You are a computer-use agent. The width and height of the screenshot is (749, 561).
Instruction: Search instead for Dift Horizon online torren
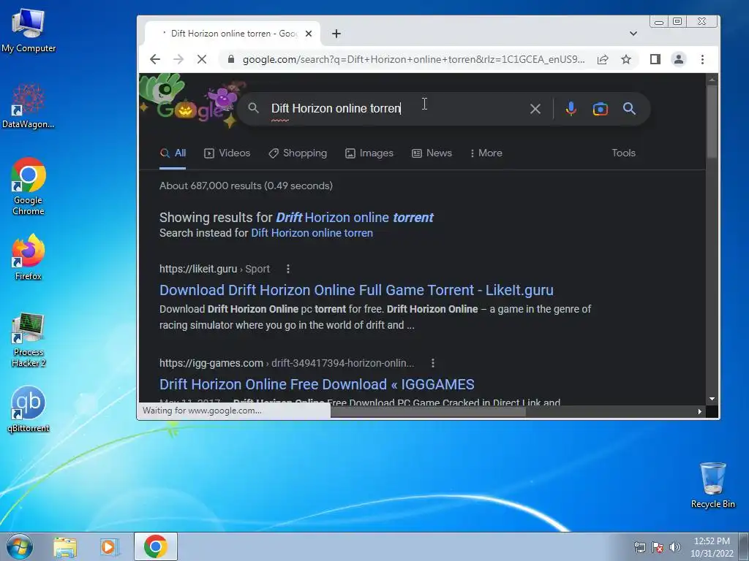(312, 233)
